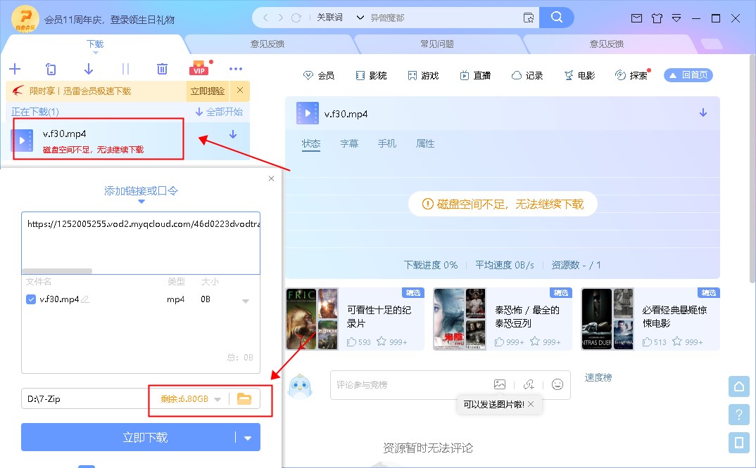Viewport: 756px width, 468px height.
Task: Click the new download task plus icon
Action: point(15,69)
